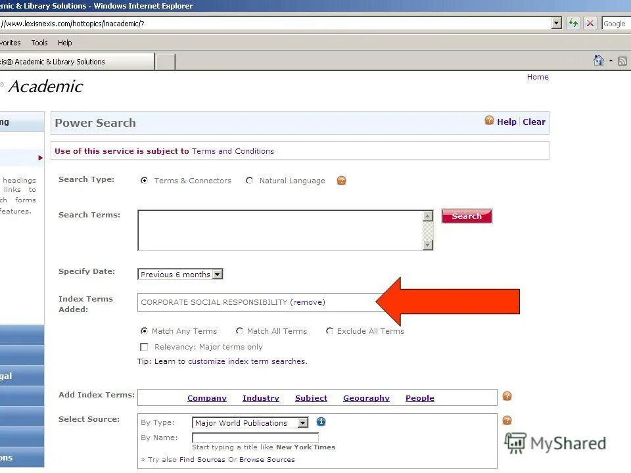Open the Previous 6 months date dropdown
This screenshot has height=473, width=631.
(218, 274)
